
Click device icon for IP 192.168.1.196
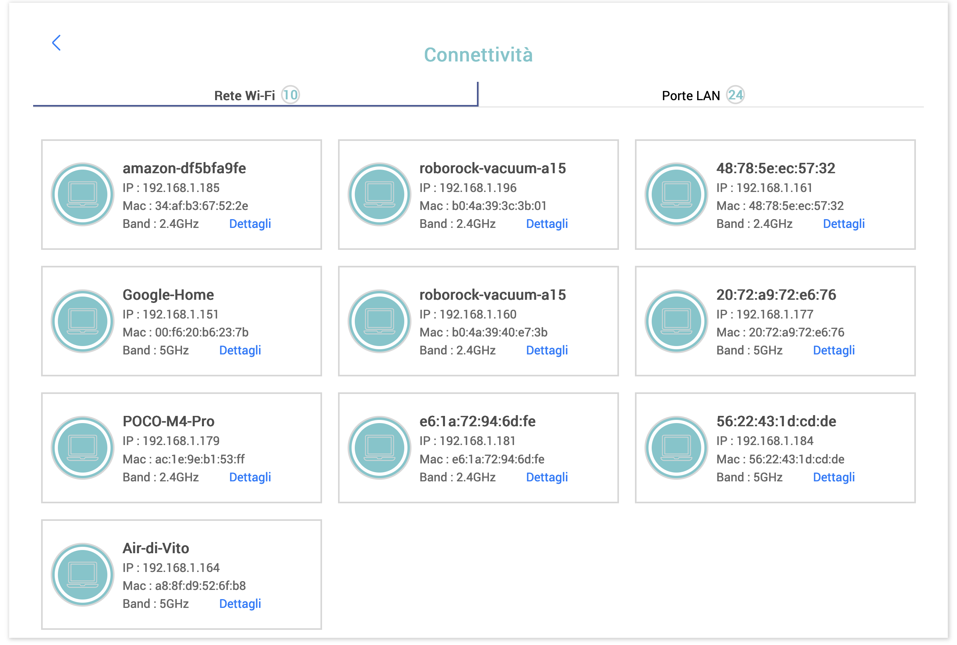380,194
